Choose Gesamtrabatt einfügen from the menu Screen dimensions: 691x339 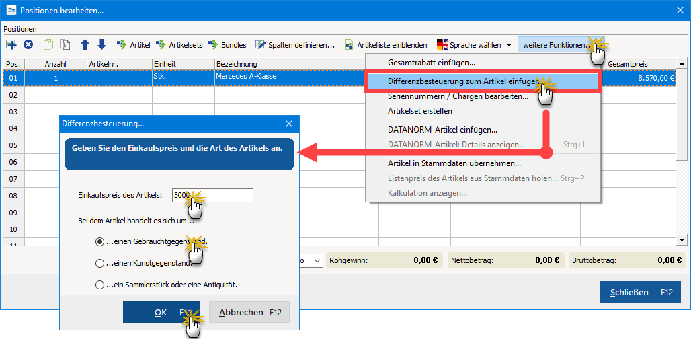click(x=432, y=63)
